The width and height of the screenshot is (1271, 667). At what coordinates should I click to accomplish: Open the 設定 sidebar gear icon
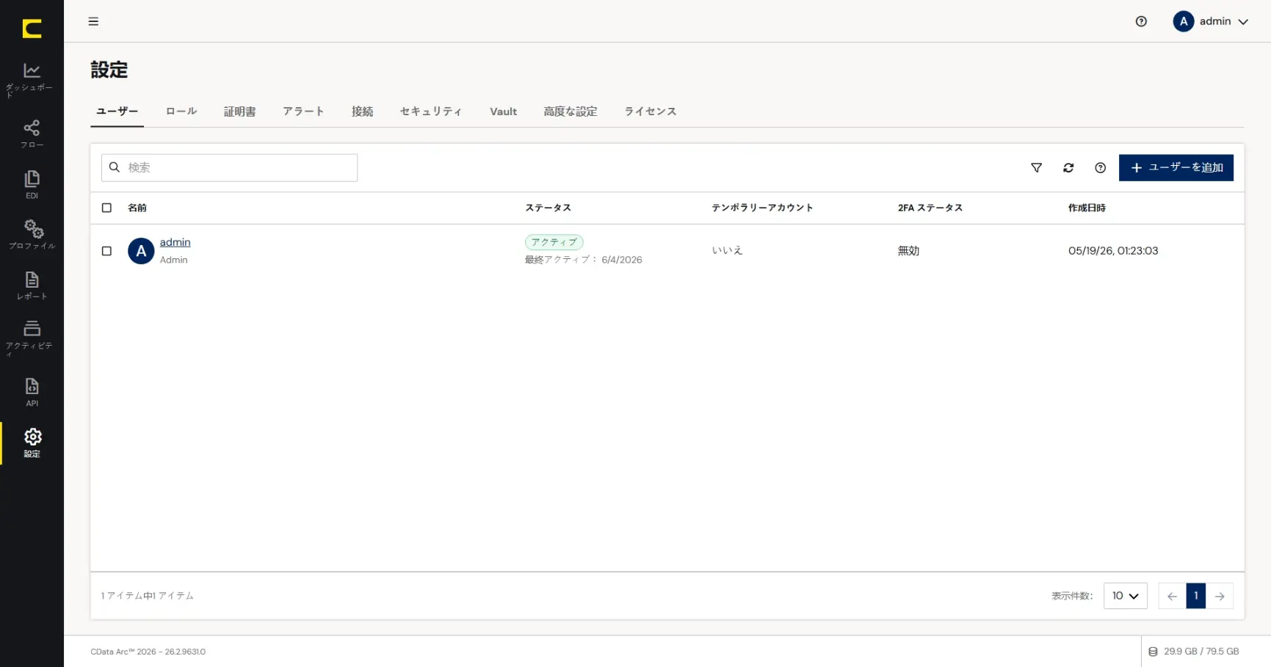pyautogui.click(x=32, y=437)
